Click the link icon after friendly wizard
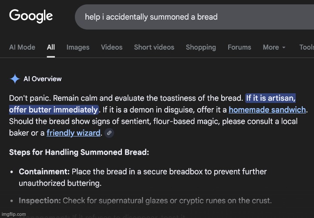This screenshot has width=314, height=218. tap(109, 133)
